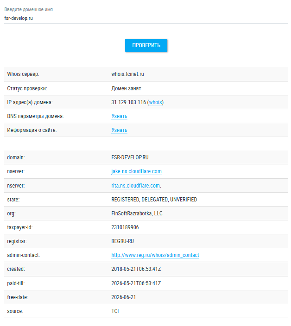Open rita.ns.cloudflare.com nameserver link
Viewport: 291px width, 326px height.
tap(136, 186)
